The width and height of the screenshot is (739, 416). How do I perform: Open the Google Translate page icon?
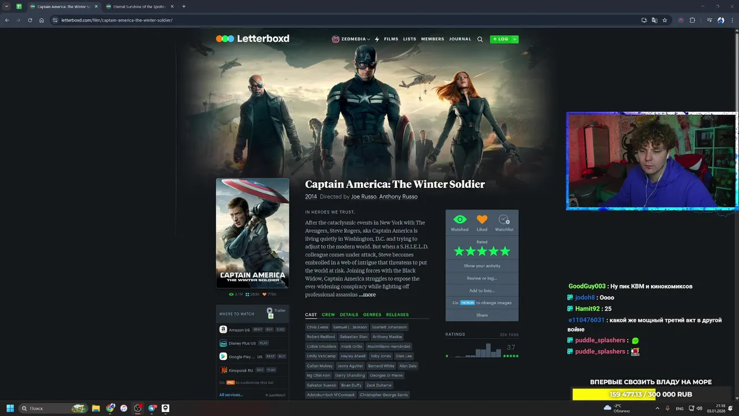655,20
